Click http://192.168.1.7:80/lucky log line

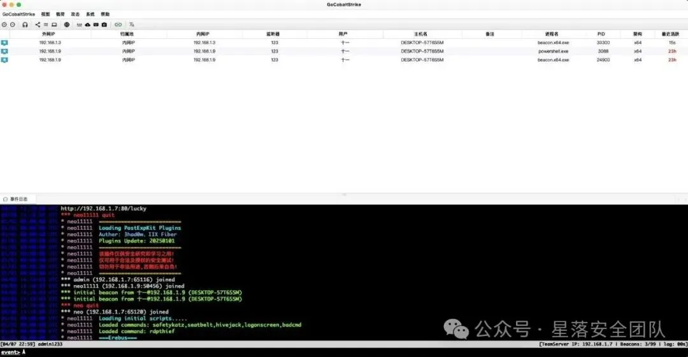point(104,209)
